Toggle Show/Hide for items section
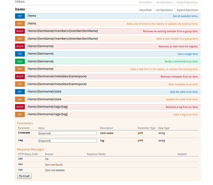The height and width of the screenshot is (185, 213). (x=145, y=10)
